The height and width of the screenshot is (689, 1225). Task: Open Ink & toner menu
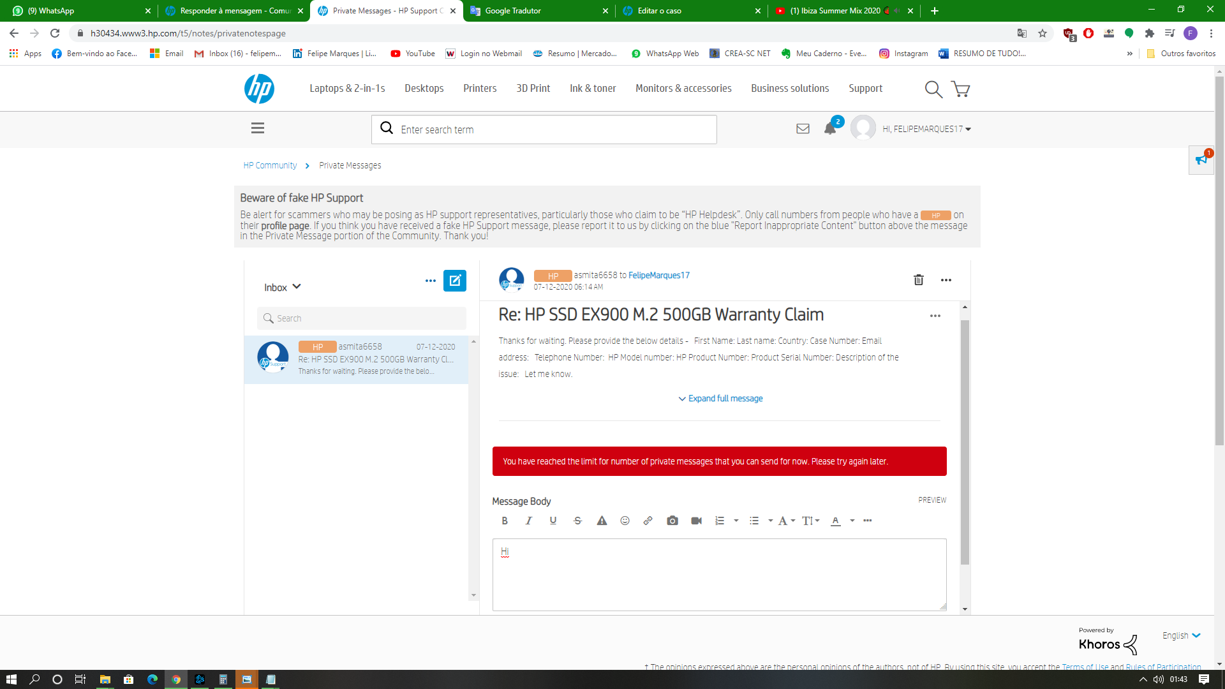[x=592, y=89]
